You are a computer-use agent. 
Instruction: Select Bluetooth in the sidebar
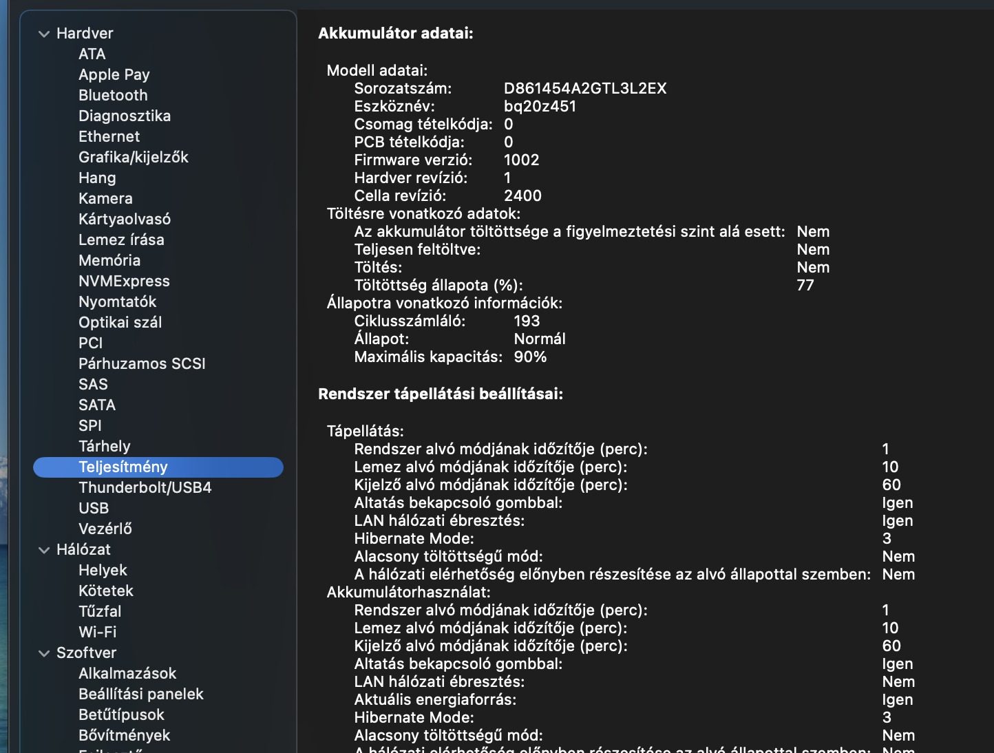(113, 95)
